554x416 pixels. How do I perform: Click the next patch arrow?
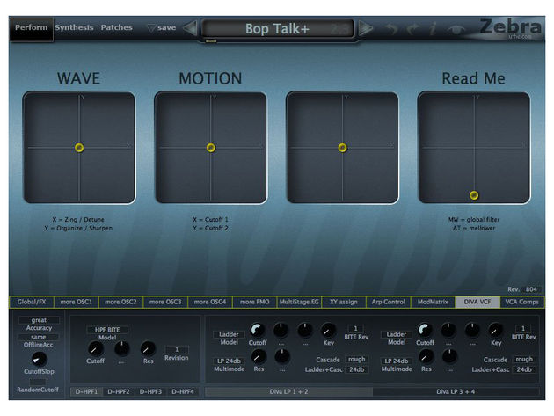coord(366,28)
